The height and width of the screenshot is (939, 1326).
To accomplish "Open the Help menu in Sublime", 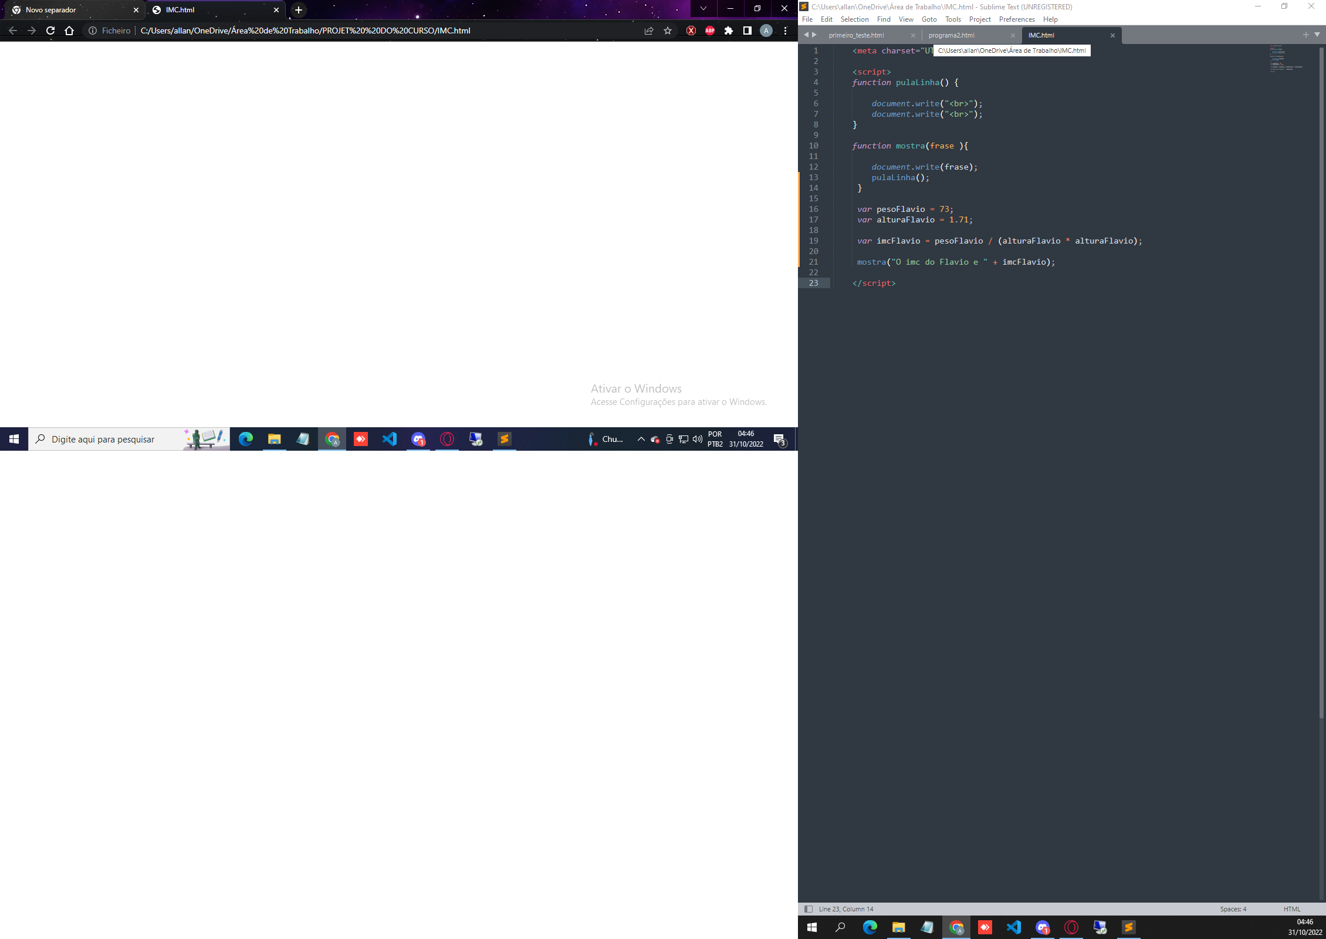I will coord(1050,19).
